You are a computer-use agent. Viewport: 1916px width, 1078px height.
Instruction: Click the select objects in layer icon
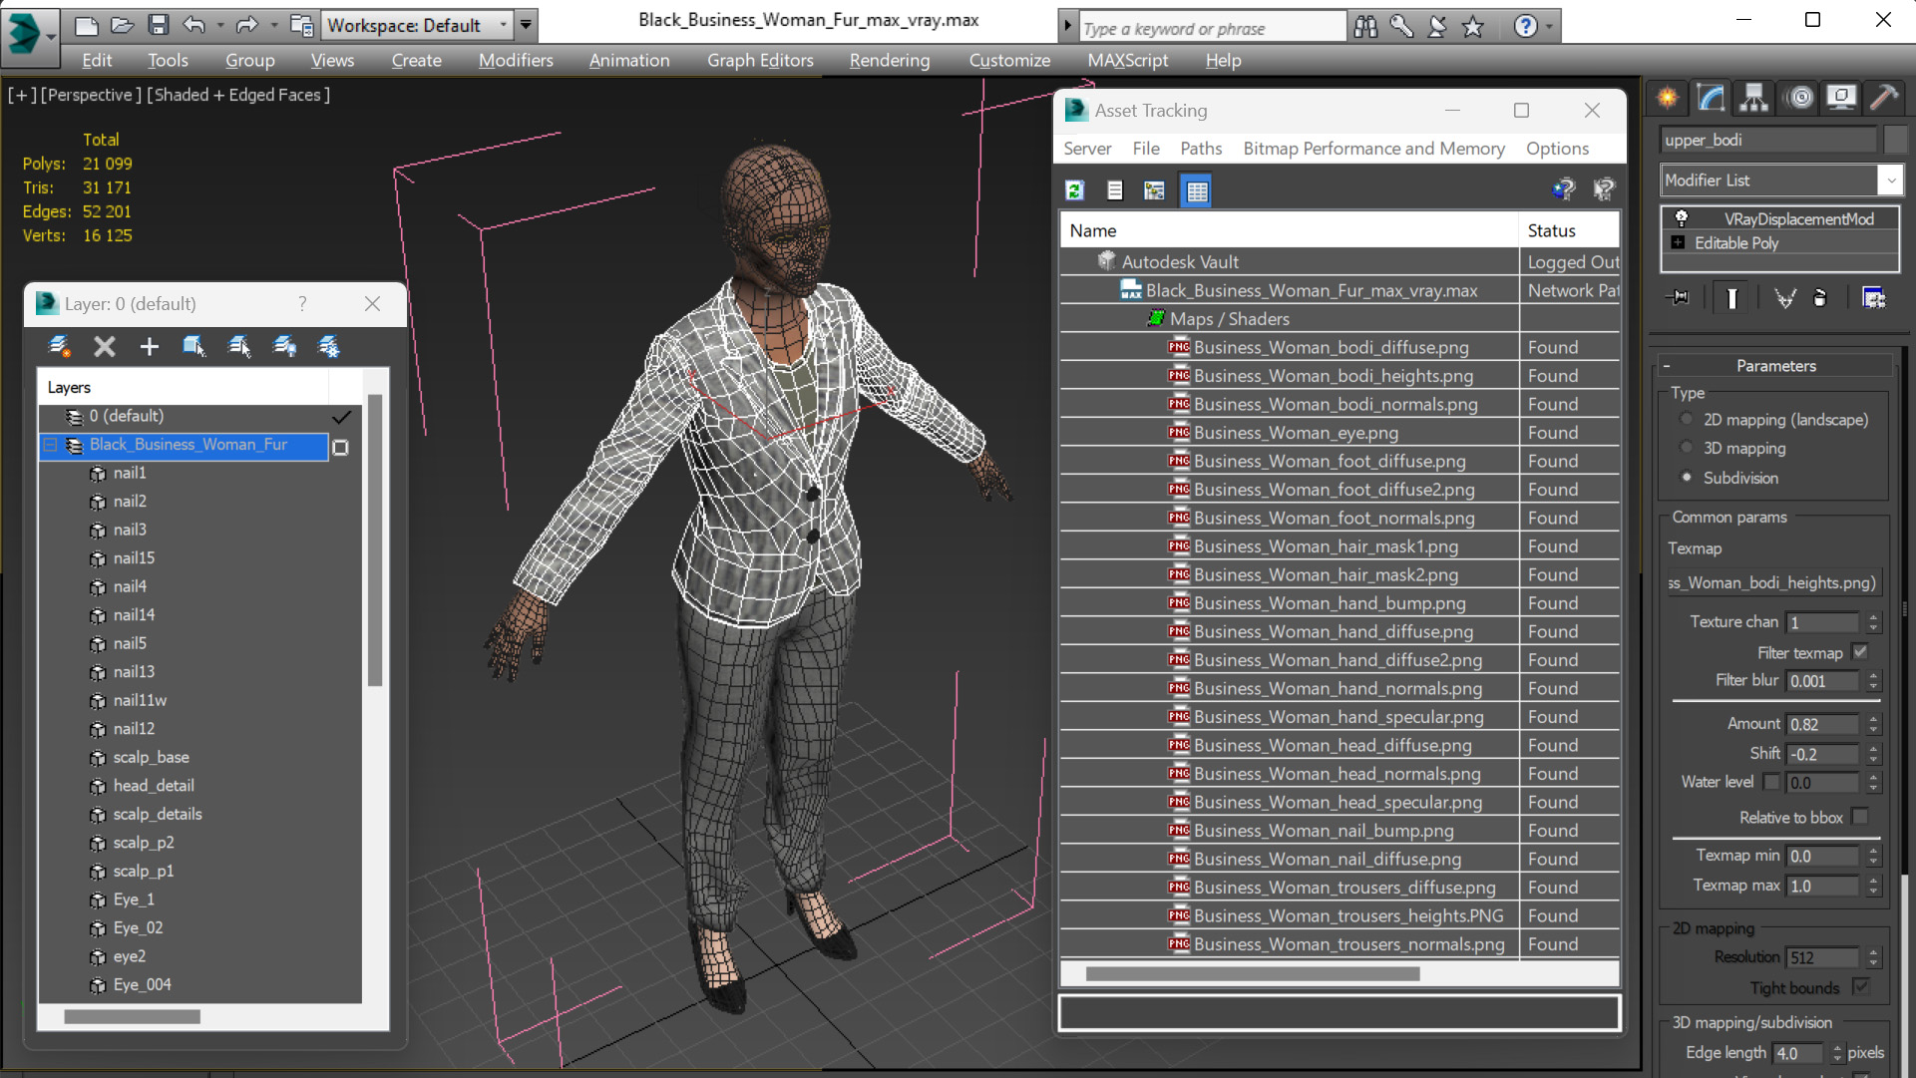193,346
